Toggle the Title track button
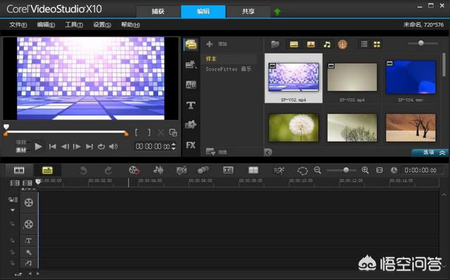 pyautogui.click(x=28, y=241)
